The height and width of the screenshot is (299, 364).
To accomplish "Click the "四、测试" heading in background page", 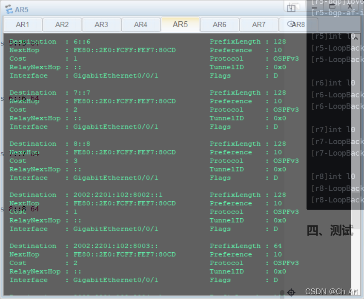I will click(330, 231).
